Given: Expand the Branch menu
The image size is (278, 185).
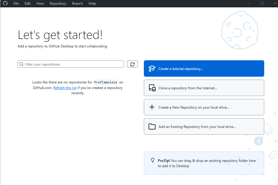Looking at the screenshot, I should [x=77, y=4].
